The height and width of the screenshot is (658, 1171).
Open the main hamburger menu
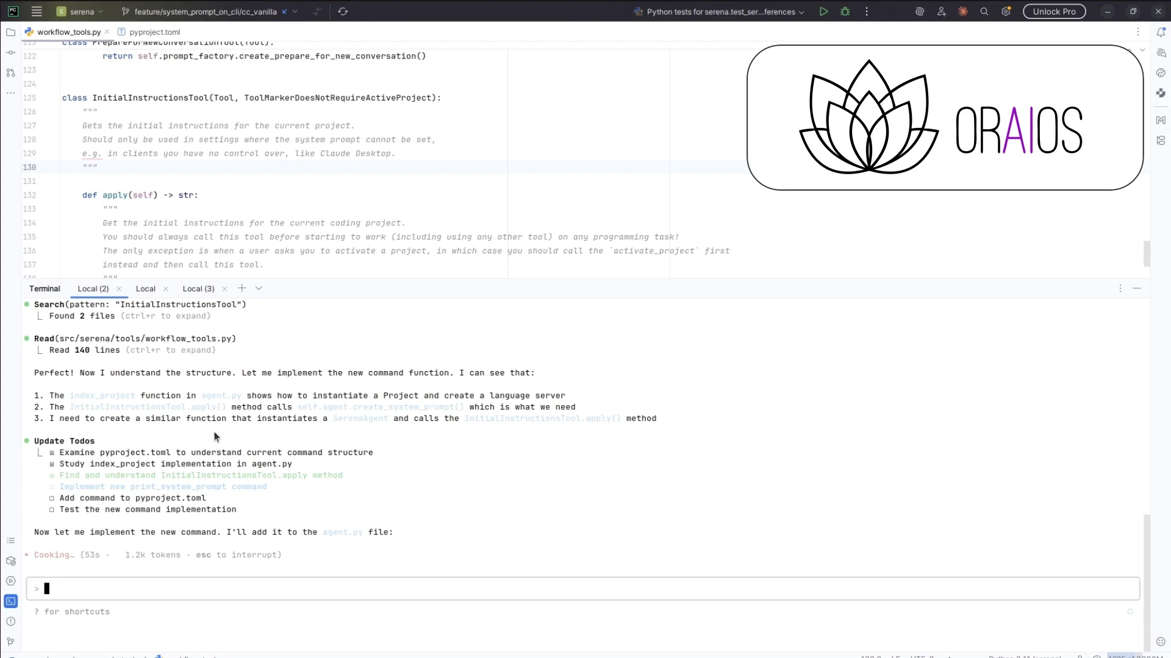tap(37, 12)
